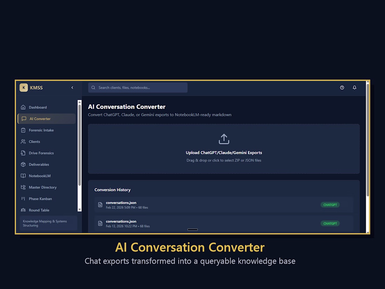
Task: Click the Dashboard home icon
Action: click(x=23, y=107)
